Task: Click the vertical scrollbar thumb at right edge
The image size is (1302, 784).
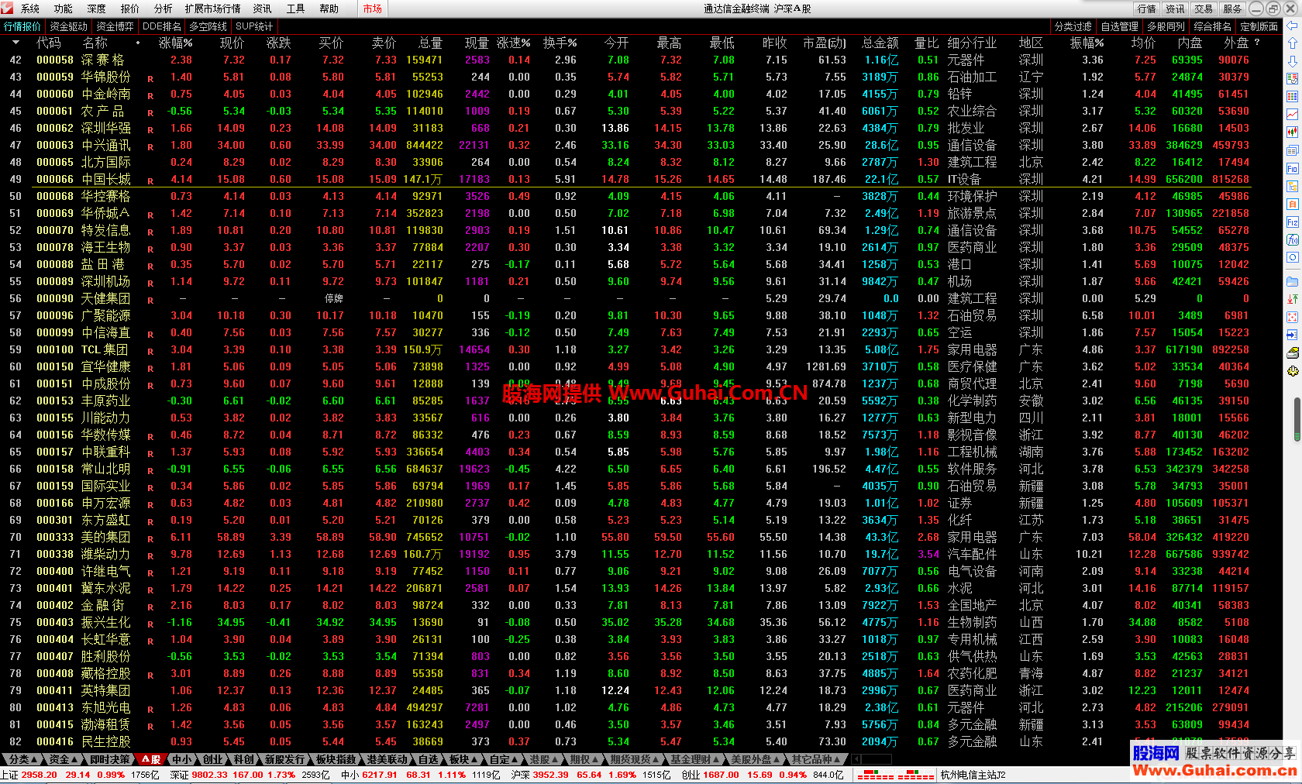Action: click(1297, 418)
